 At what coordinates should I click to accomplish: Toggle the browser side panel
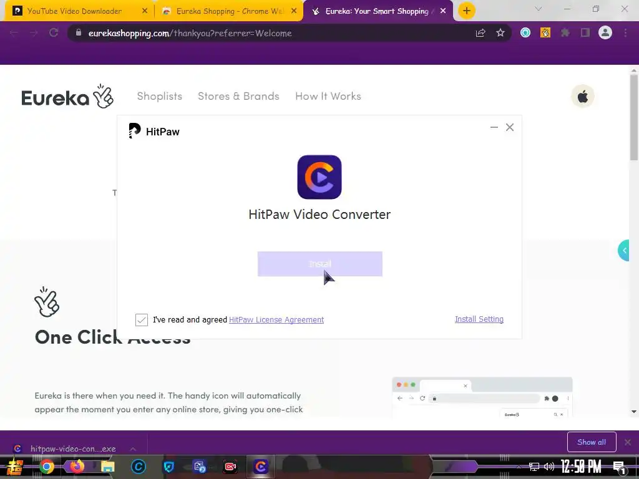tap(585, 32)
